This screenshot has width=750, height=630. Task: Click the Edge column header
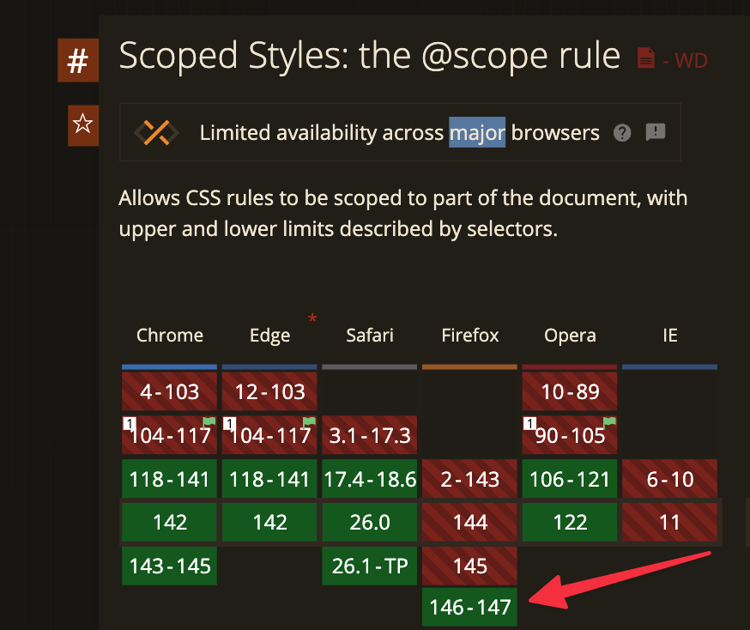(x=269, y=336)
